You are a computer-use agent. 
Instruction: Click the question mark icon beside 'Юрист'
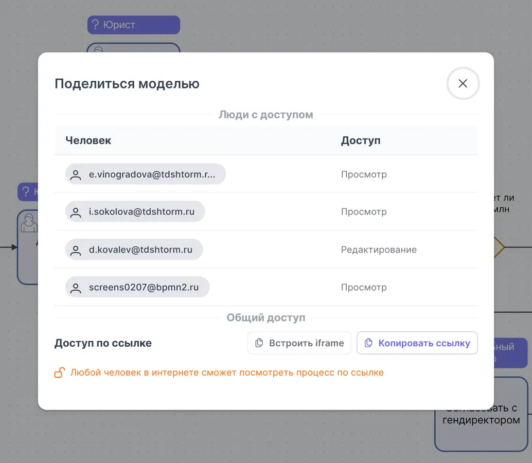[95, 24]
